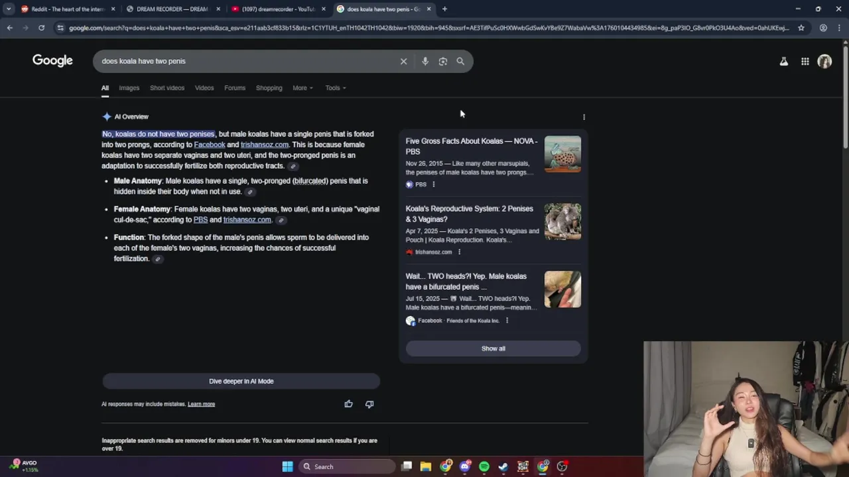
Task: Switch to DREAM RECORDER browser tab
Action: click(172, 9)
